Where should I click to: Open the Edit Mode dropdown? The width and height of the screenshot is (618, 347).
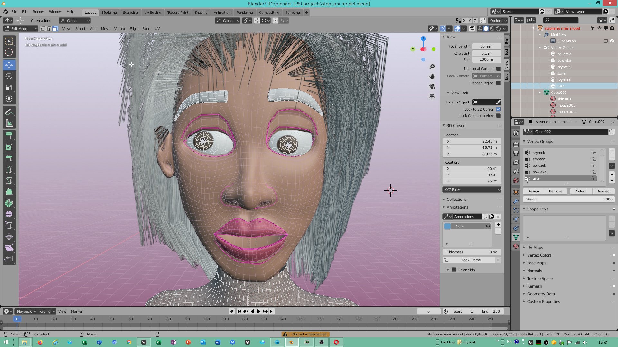(x=21, y=29)
